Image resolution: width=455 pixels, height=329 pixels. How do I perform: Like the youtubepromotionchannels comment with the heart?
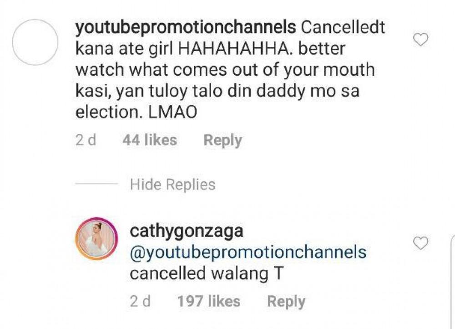[x=422, y=41]
